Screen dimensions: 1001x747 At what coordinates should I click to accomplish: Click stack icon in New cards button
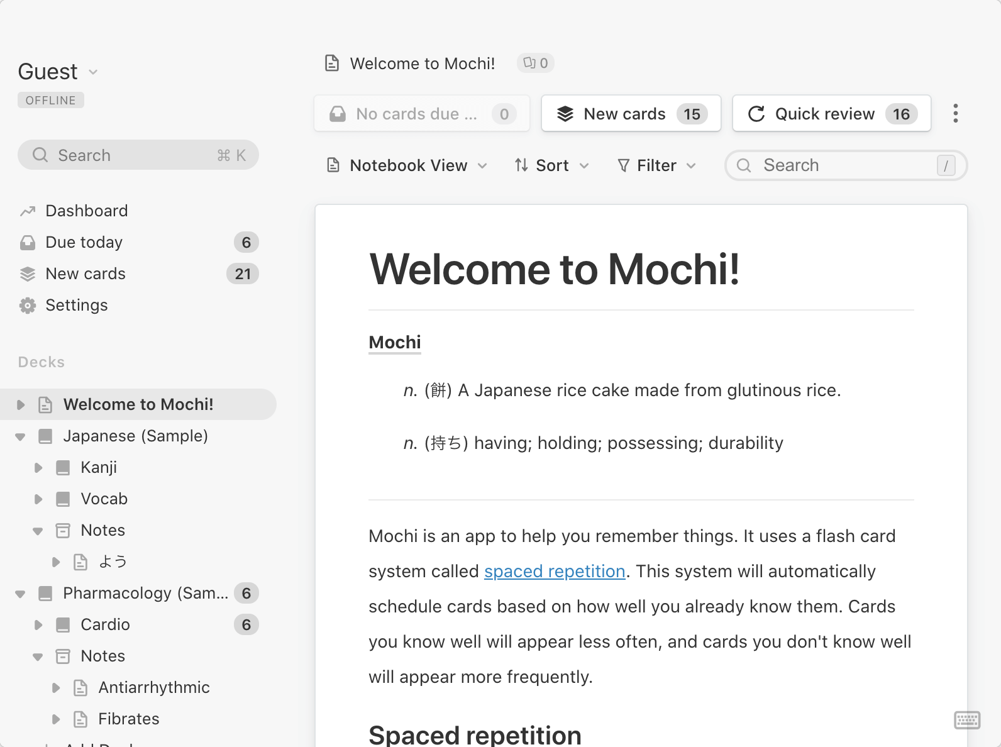pos(565,114)
